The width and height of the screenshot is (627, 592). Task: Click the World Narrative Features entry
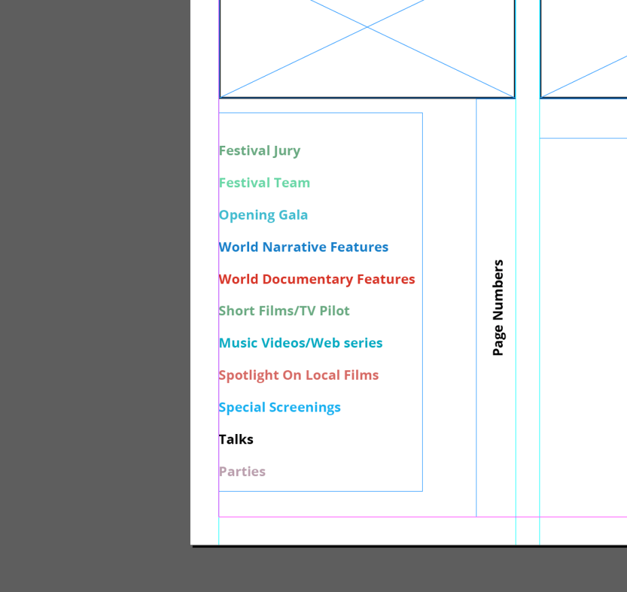(303, 247)
